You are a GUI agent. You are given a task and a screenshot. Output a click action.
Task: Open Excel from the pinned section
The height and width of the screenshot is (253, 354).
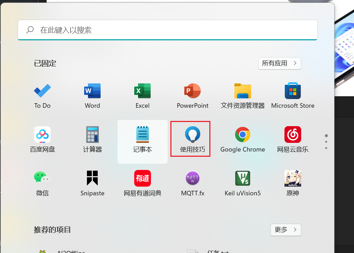pyautogui.click(x=143, y=96)
